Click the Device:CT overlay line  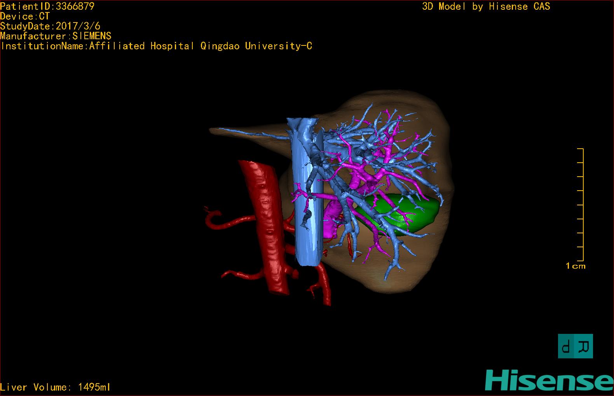(25, 16)
